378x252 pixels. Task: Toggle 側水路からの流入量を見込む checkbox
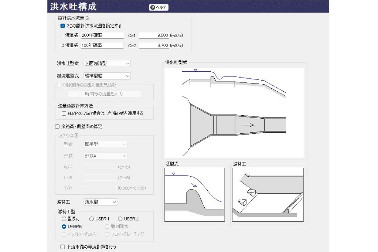tap(59, 85)
